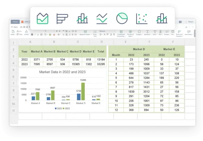The height and width of the screenshot is (141, 203).
Task: Click the open folder quick-access icon
Action: coord(21,27)
